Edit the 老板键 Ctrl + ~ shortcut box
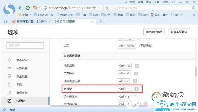The width and height of the screenshot is (198, 112). tap(125, 89)
